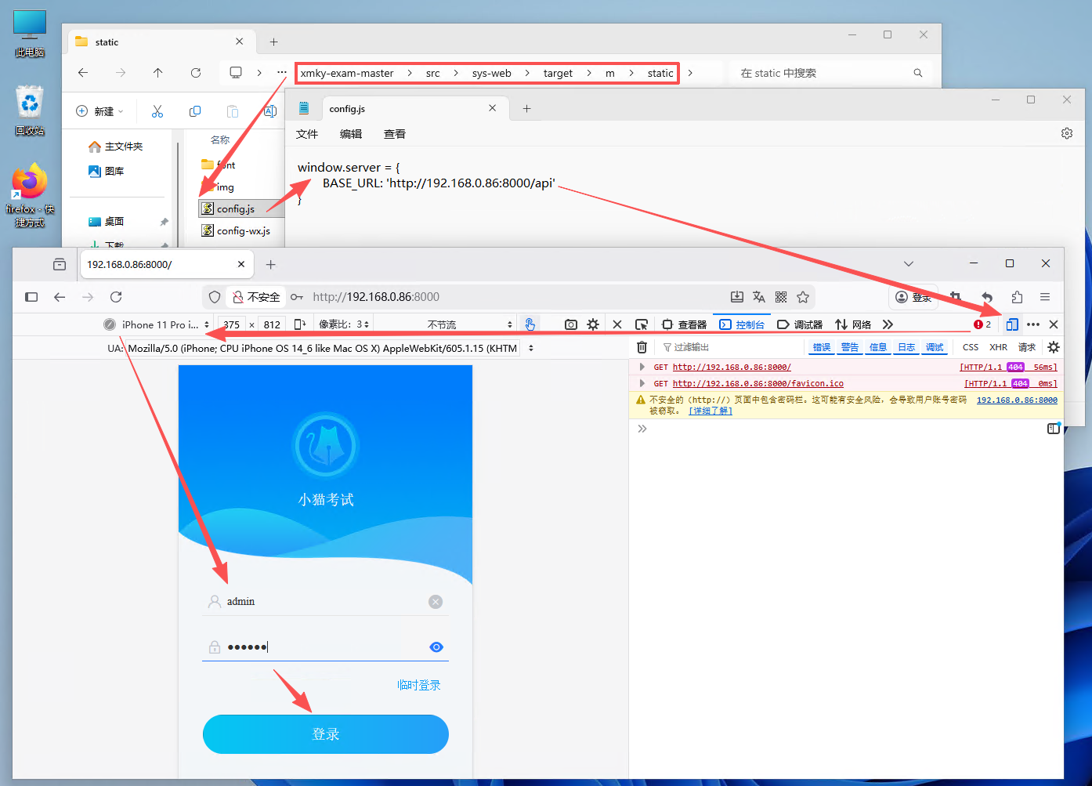Open the 编辑 menu in Notepad
Image resolution: width=1092 pixels, height=786 pixels.
click(350, 134)
